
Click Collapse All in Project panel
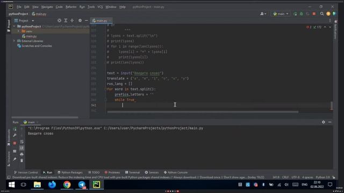click(72, 20)
